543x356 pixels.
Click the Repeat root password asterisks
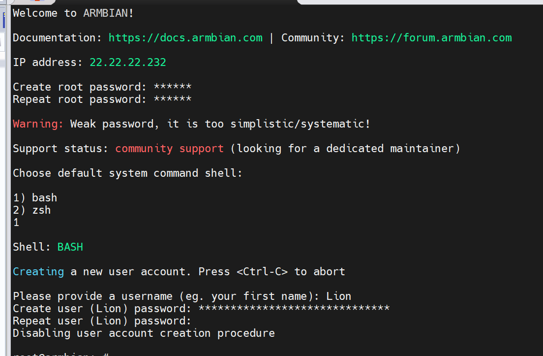(173, 98)
